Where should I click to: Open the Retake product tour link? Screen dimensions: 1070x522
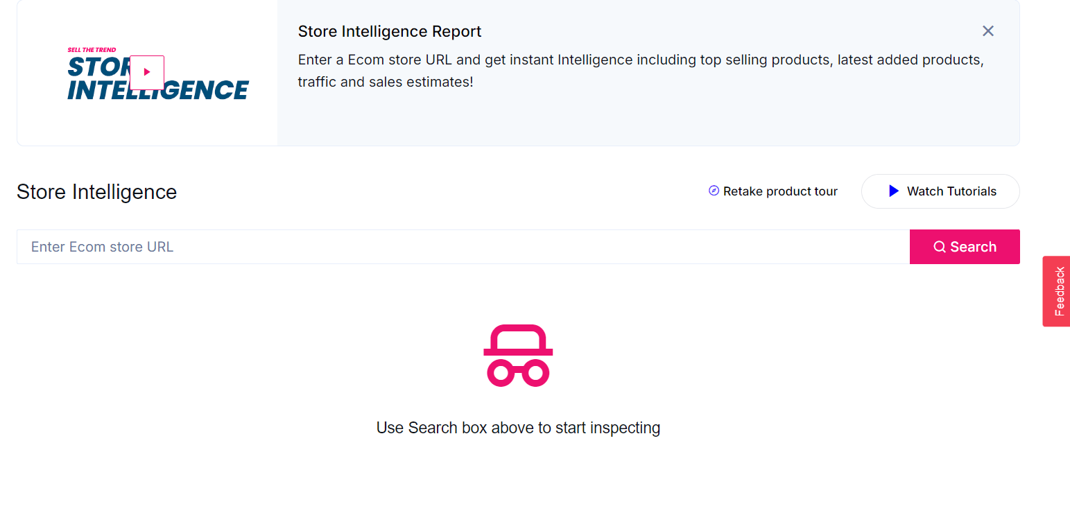click(773, 191)
